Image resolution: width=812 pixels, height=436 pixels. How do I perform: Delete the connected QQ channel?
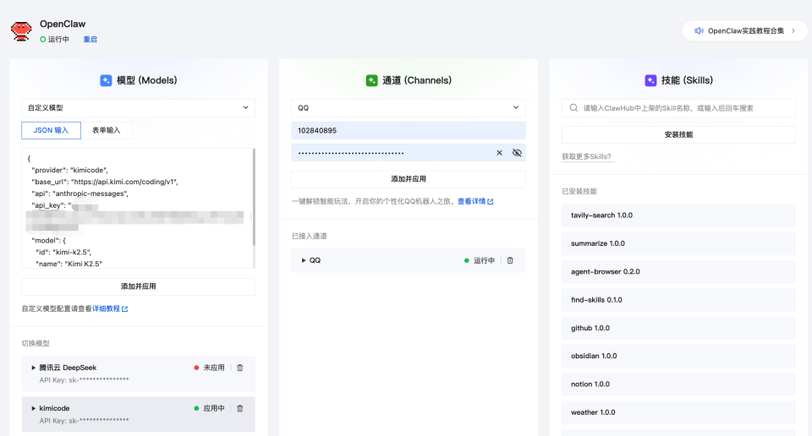point(510,260)
